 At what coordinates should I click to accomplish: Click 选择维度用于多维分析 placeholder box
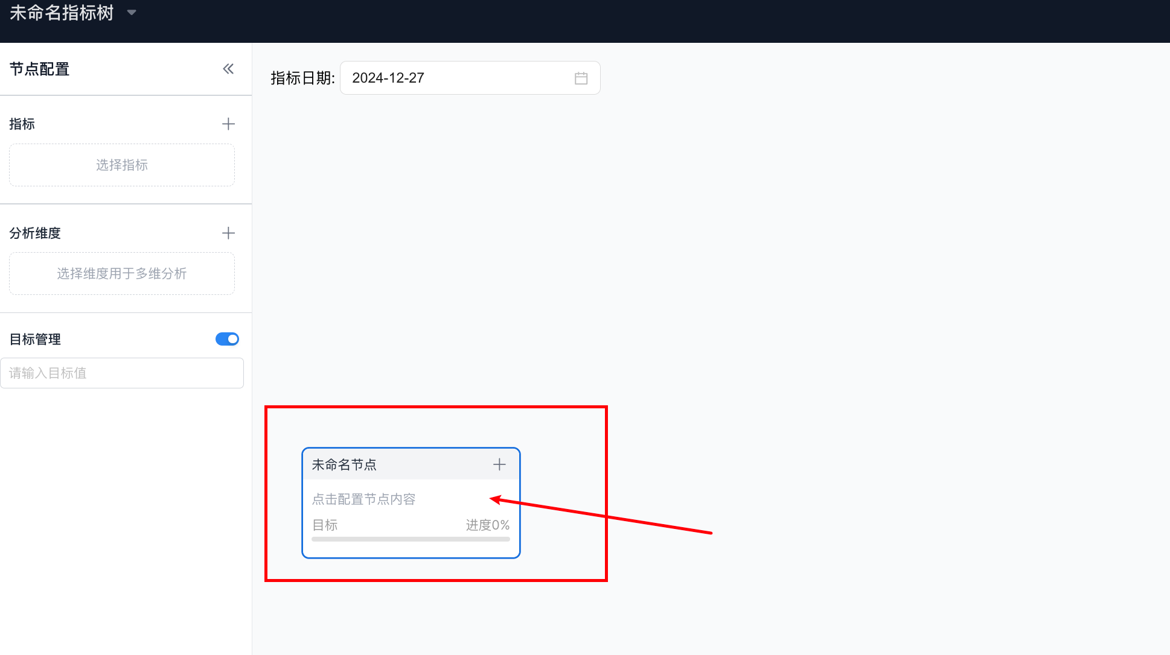(x=122, y=274)
